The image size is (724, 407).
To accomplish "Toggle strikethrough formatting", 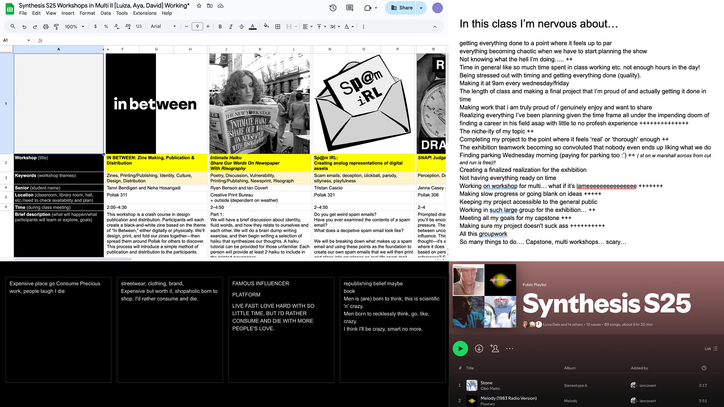I will [x=241, y=26].
